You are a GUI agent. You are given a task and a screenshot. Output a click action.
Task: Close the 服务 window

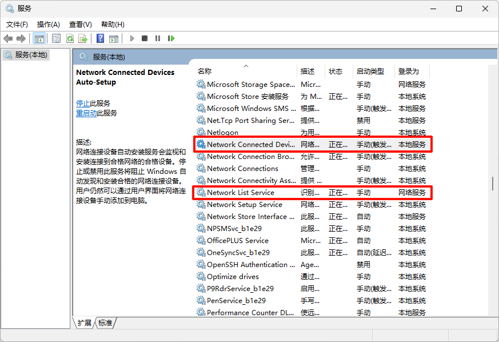pyautogui.click(x=485, y=9)
